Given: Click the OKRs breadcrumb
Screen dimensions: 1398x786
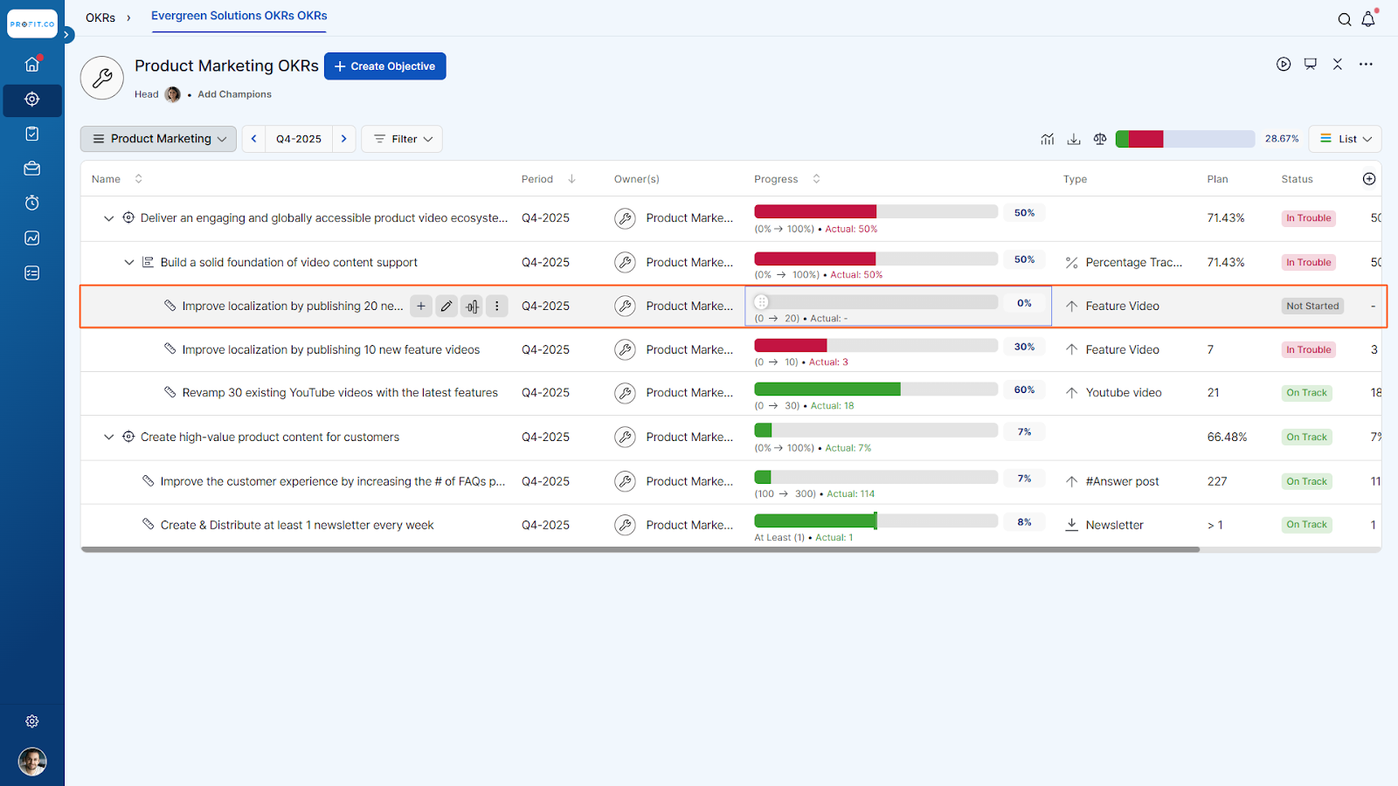Looking at the screenshot, I should point(100,17).
